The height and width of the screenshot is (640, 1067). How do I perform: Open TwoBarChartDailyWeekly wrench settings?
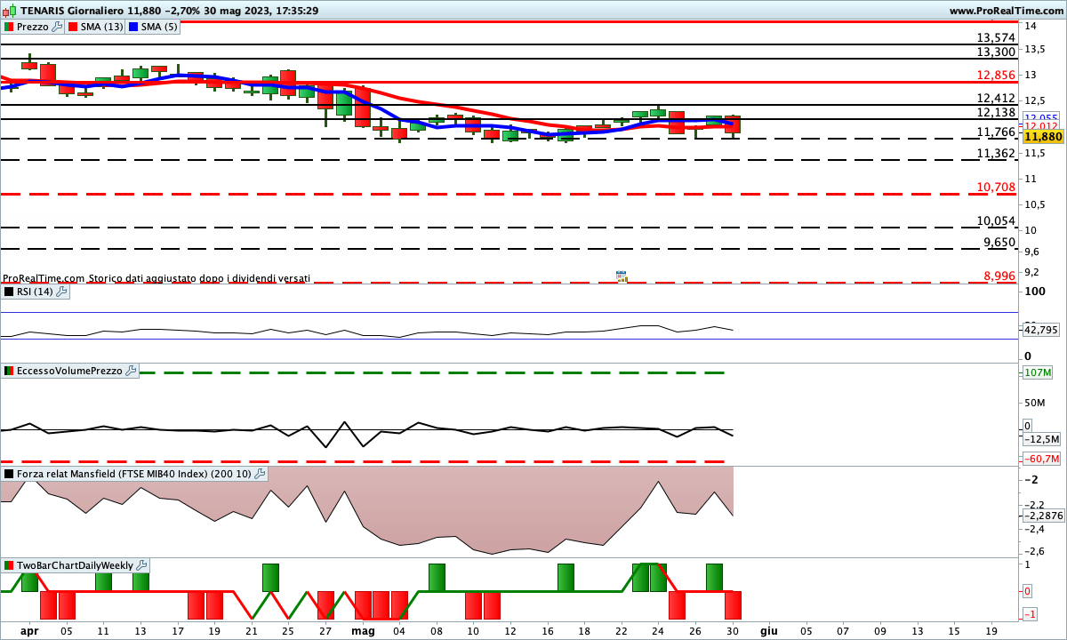(x=141, y=564)
